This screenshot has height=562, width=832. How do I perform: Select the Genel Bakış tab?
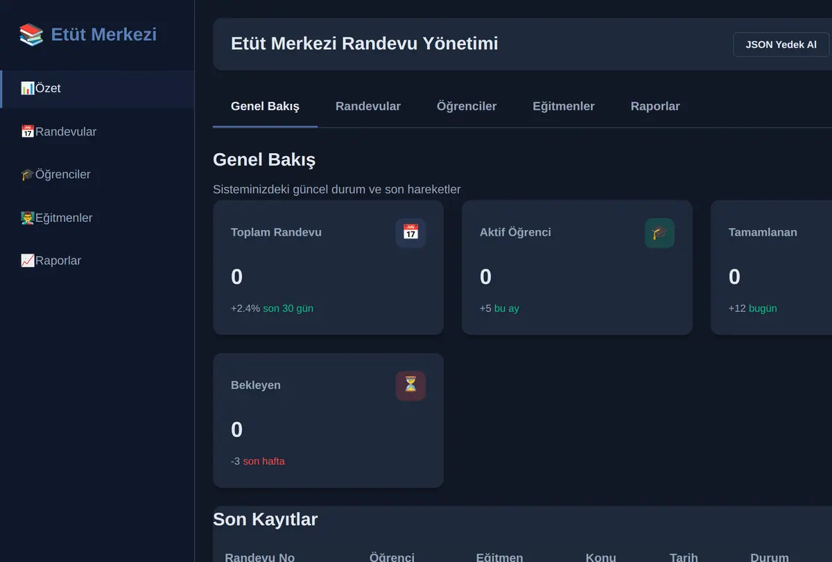pos(265,107)
